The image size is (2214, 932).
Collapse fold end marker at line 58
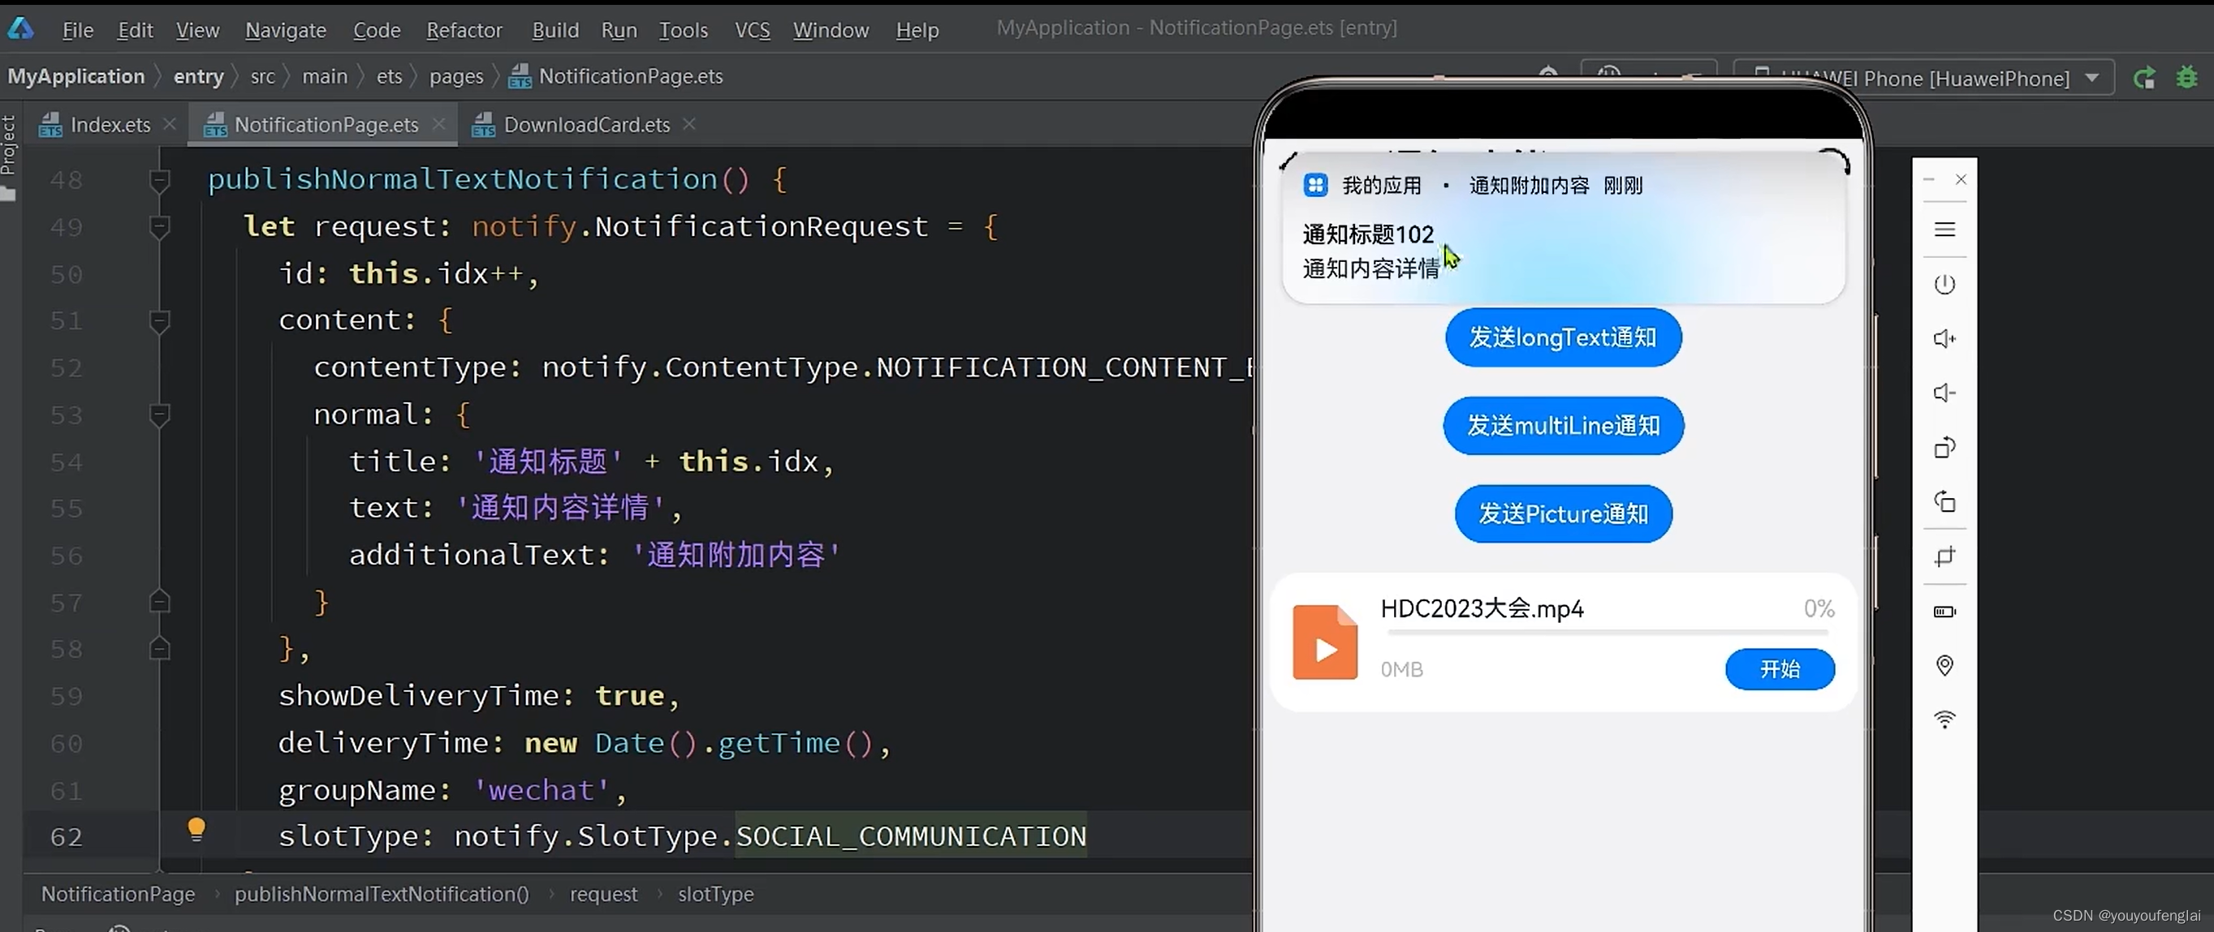coord(159,647)
